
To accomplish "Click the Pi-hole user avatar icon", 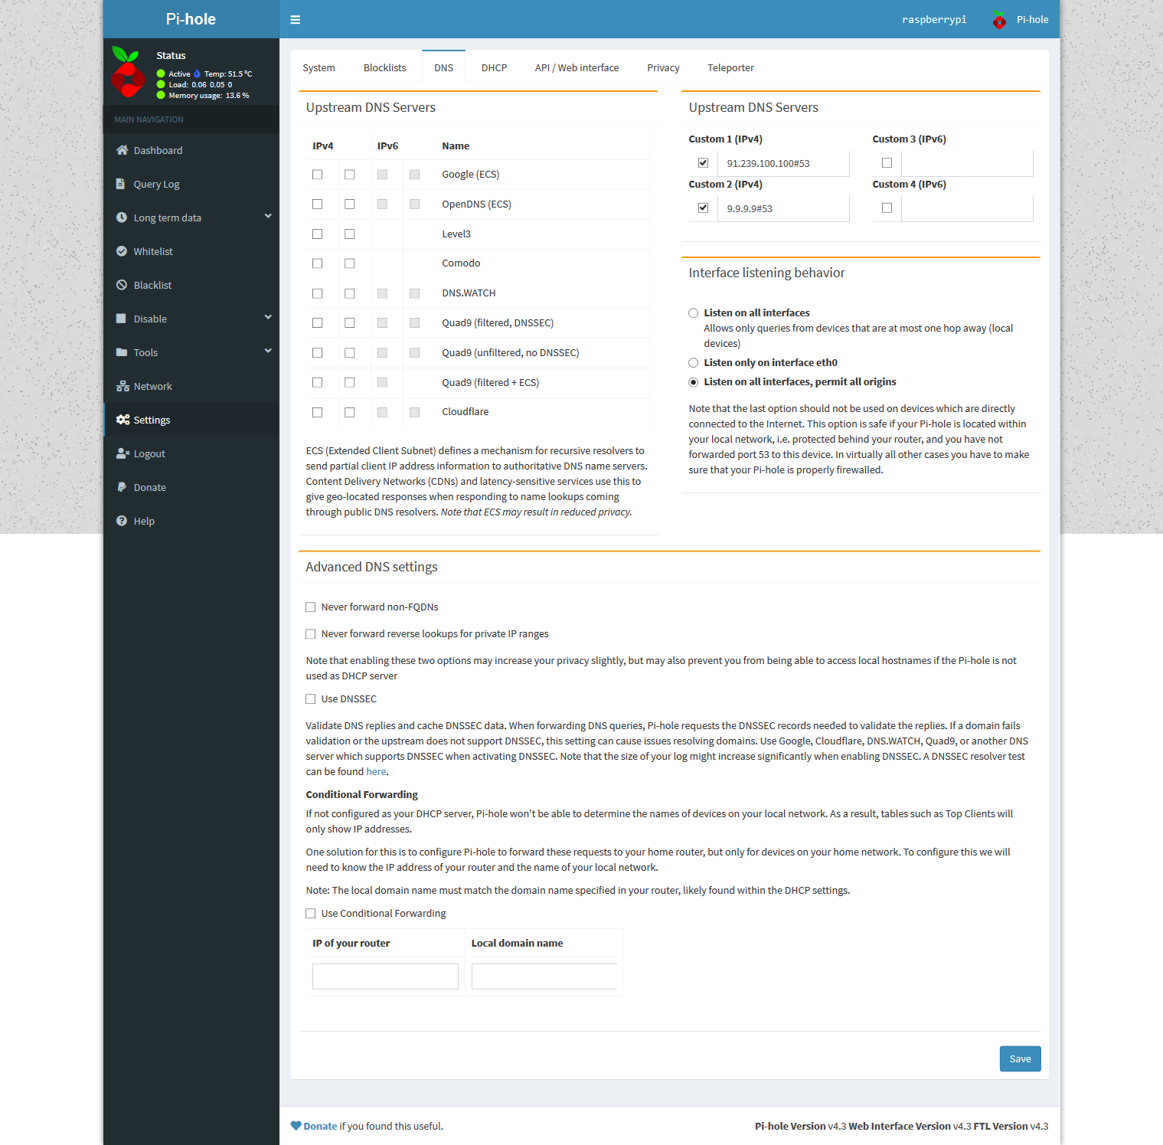I will click(x=999, y=20).
